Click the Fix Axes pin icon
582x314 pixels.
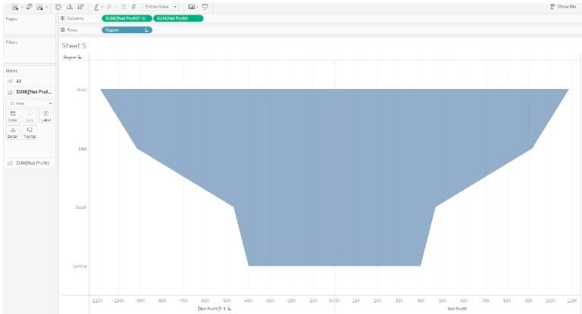133,7
